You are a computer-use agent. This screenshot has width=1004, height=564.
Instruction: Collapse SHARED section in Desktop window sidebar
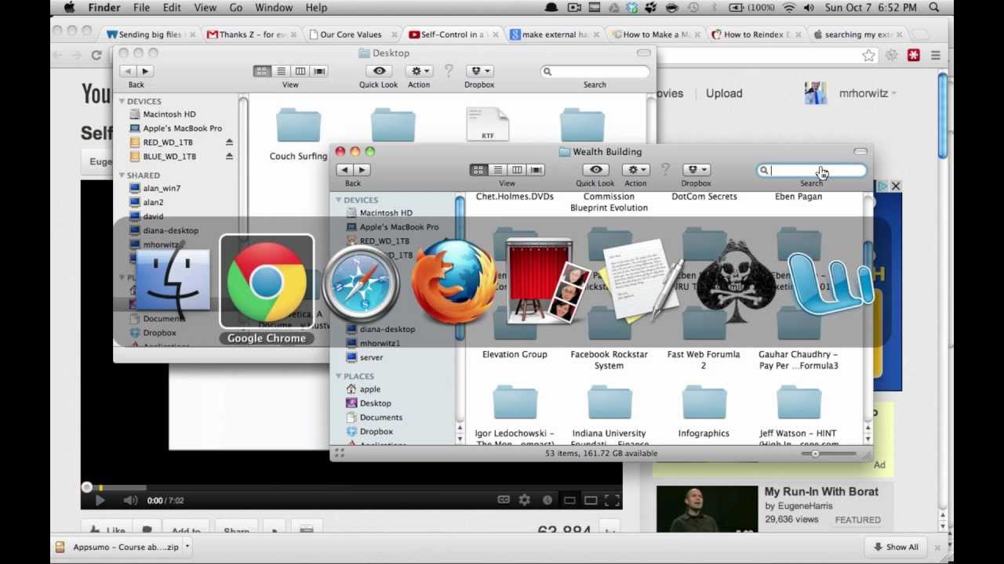coord(122,175)
